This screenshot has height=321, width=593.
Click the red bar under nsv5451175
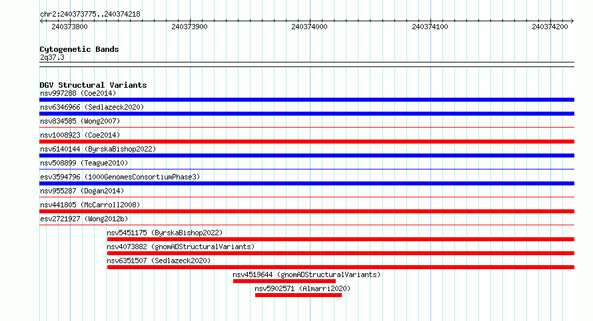pyautogui.click(x=340, y=239)
